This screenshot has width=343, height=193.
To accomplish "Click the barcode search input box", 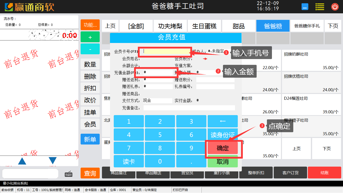I will point(30,174).
